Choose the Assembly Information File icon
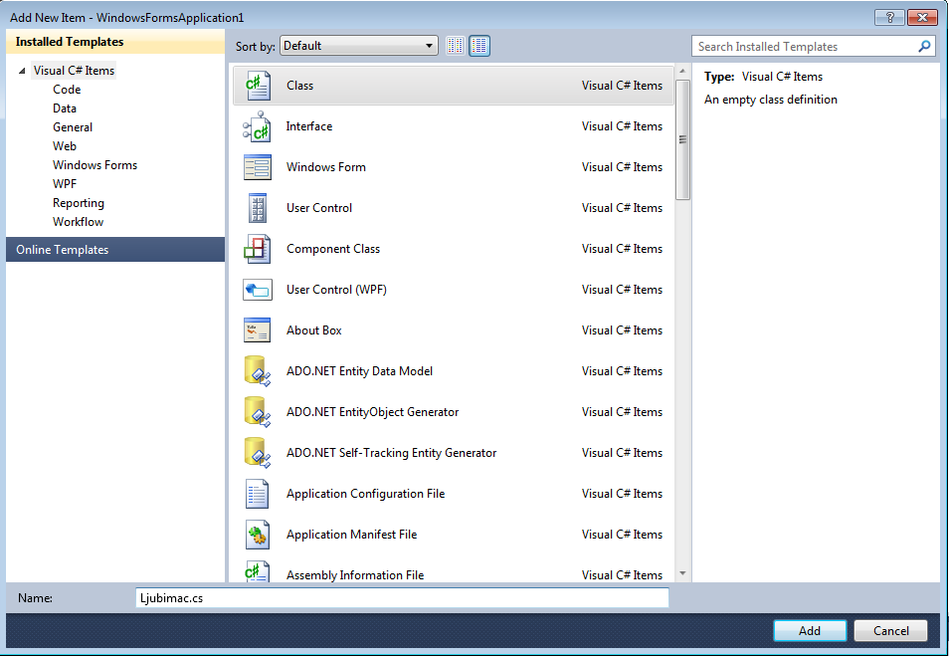 (258, 571)
